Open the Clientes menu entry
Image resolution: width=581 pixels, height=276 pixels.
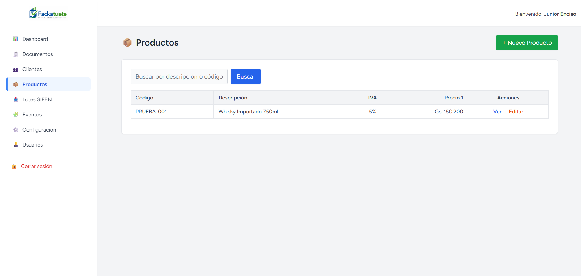[x=32, y=69]
